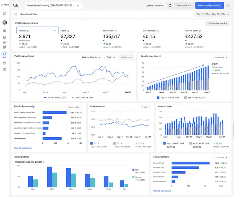Click the Customize button in Performance trend

(126, 57)
